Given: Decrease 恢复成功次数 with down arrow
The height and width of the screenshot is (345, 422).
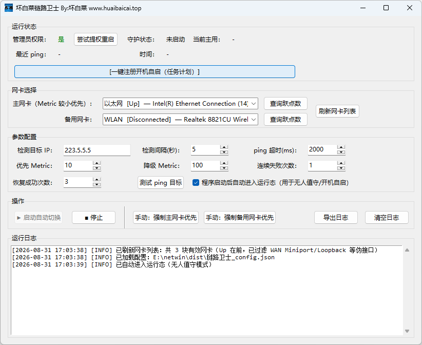Looking at the screenshot, I should 97,184.
